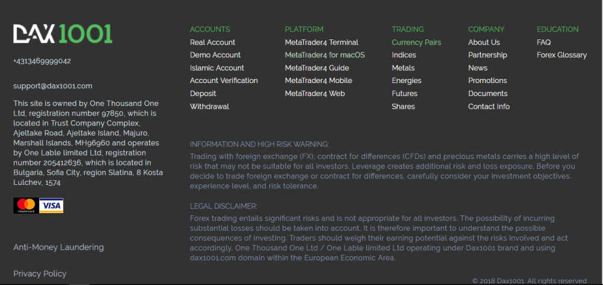
Task: Open the FAQ page
Action: (x=544, y=42)
